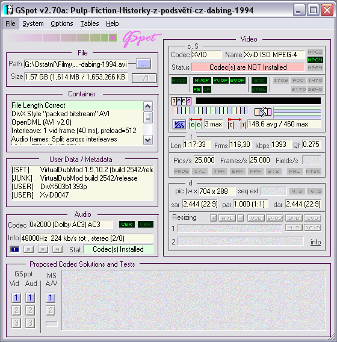Click the MPG2 indicator

[x=315, y=52]
